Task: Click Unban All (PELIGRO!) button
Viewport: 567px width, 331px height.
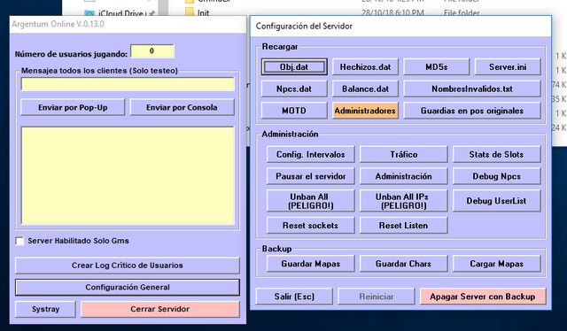Action: pyautogui.click(x=311, y=201)
